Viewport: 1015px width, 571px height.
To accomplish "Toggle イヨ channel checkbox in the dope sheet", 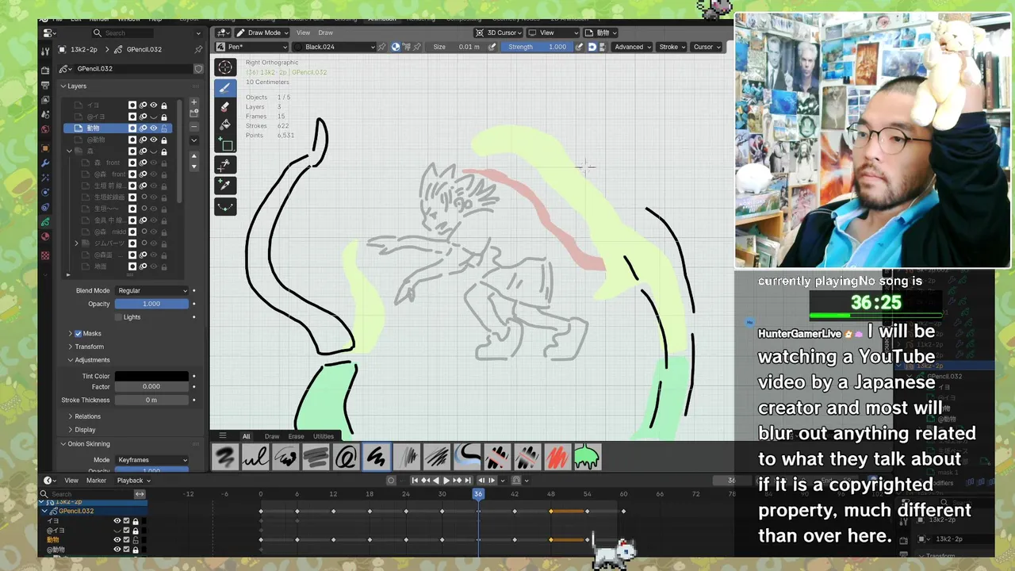I will click(126, 521).
